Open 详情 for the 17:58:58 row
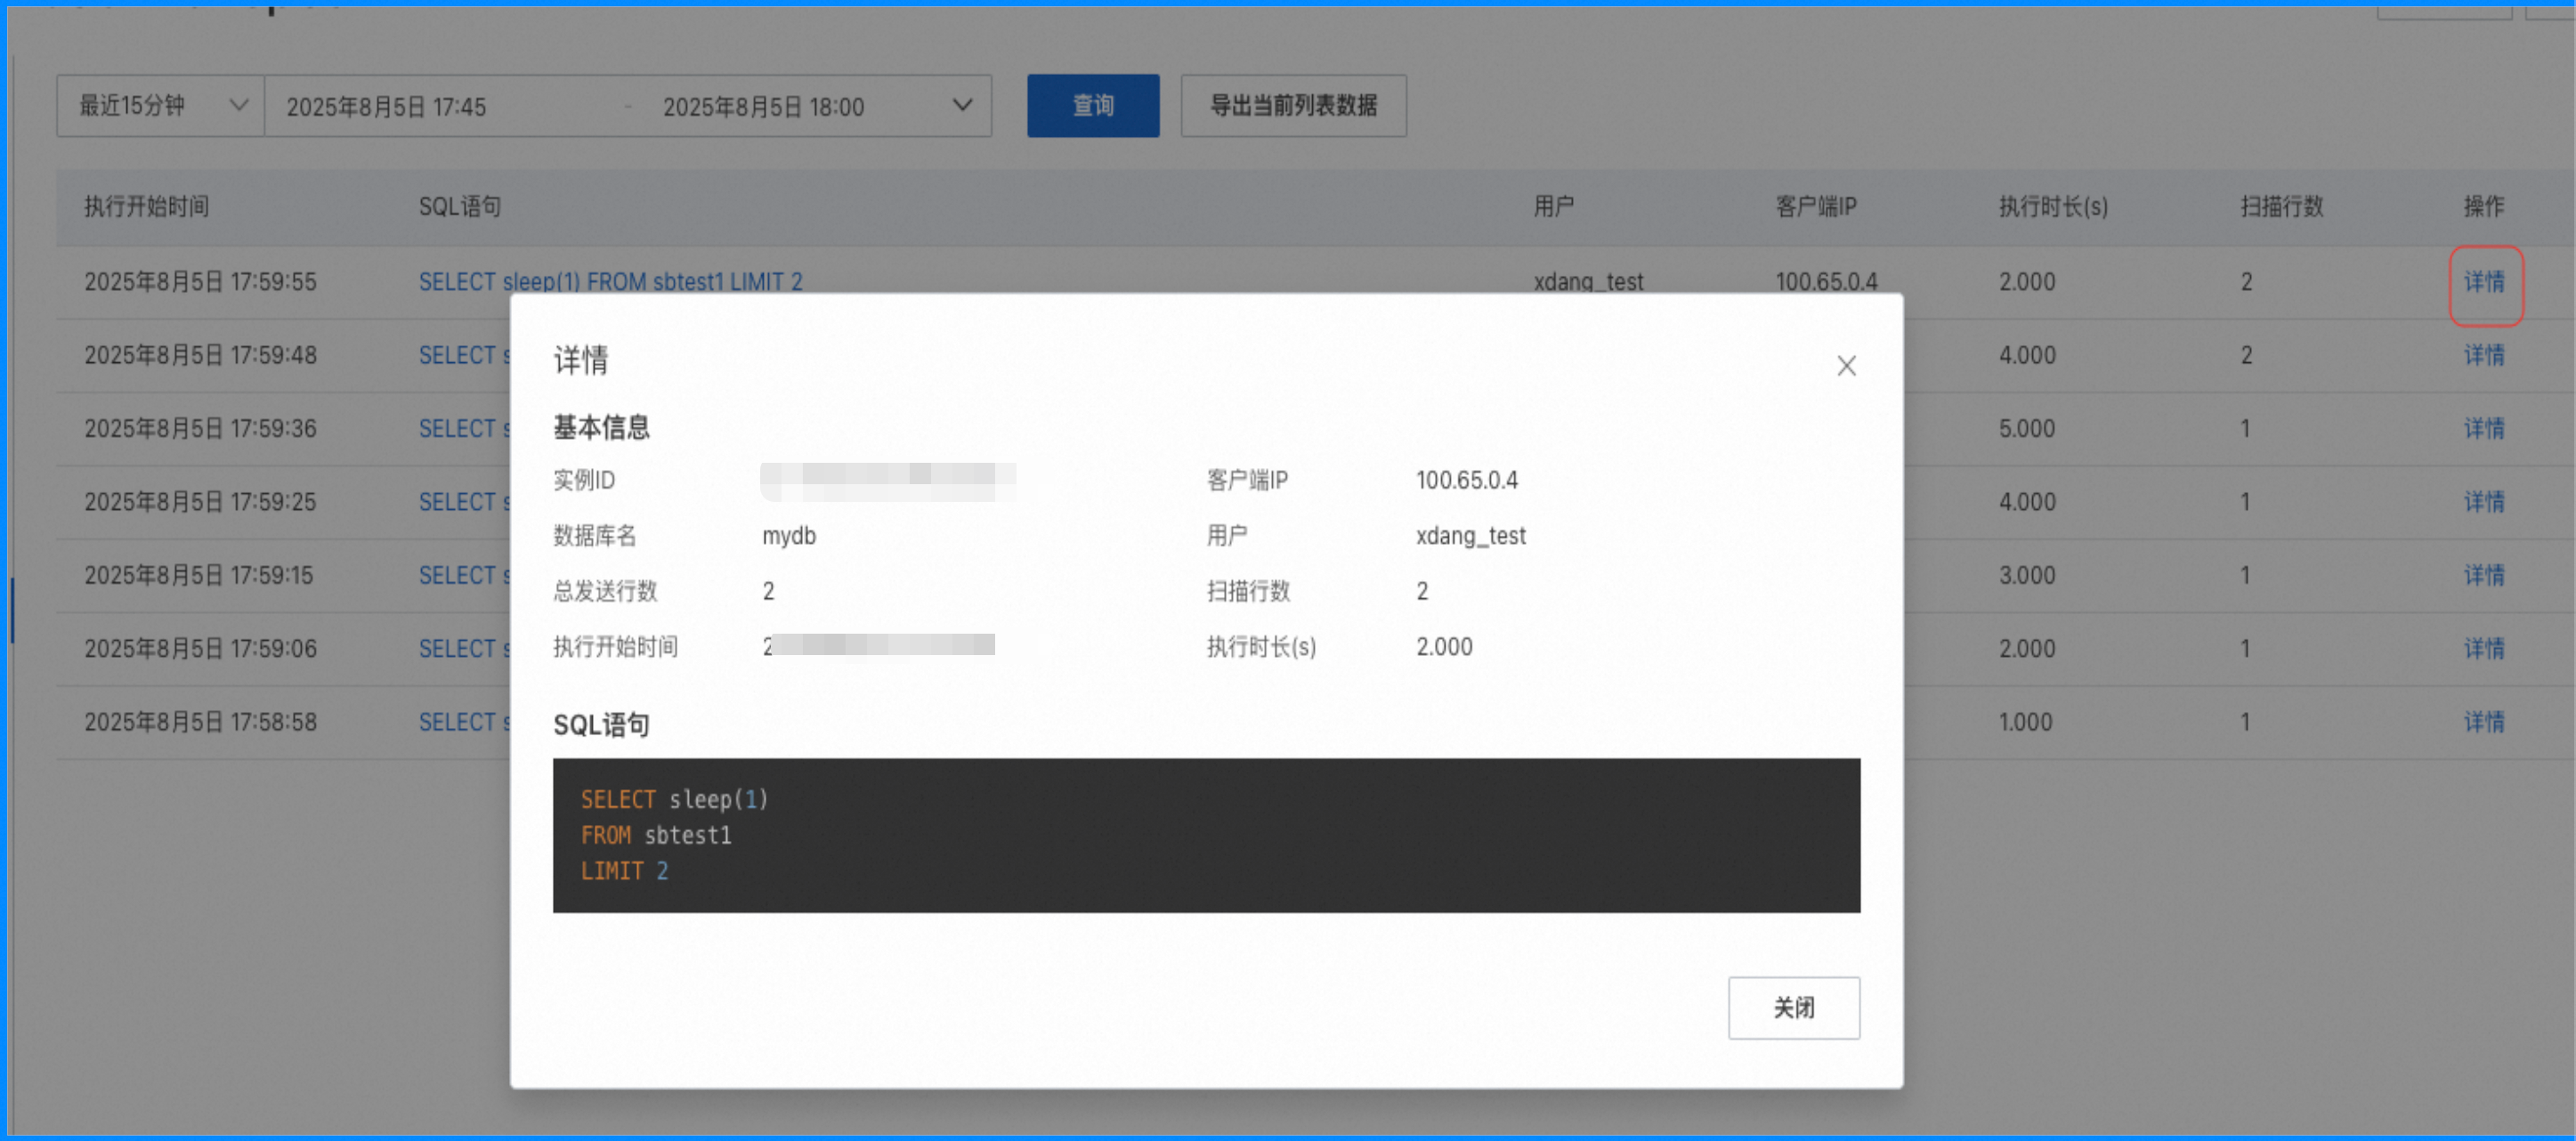This screenshot has height=1141, width=2576. click(x=2483, y=722)
